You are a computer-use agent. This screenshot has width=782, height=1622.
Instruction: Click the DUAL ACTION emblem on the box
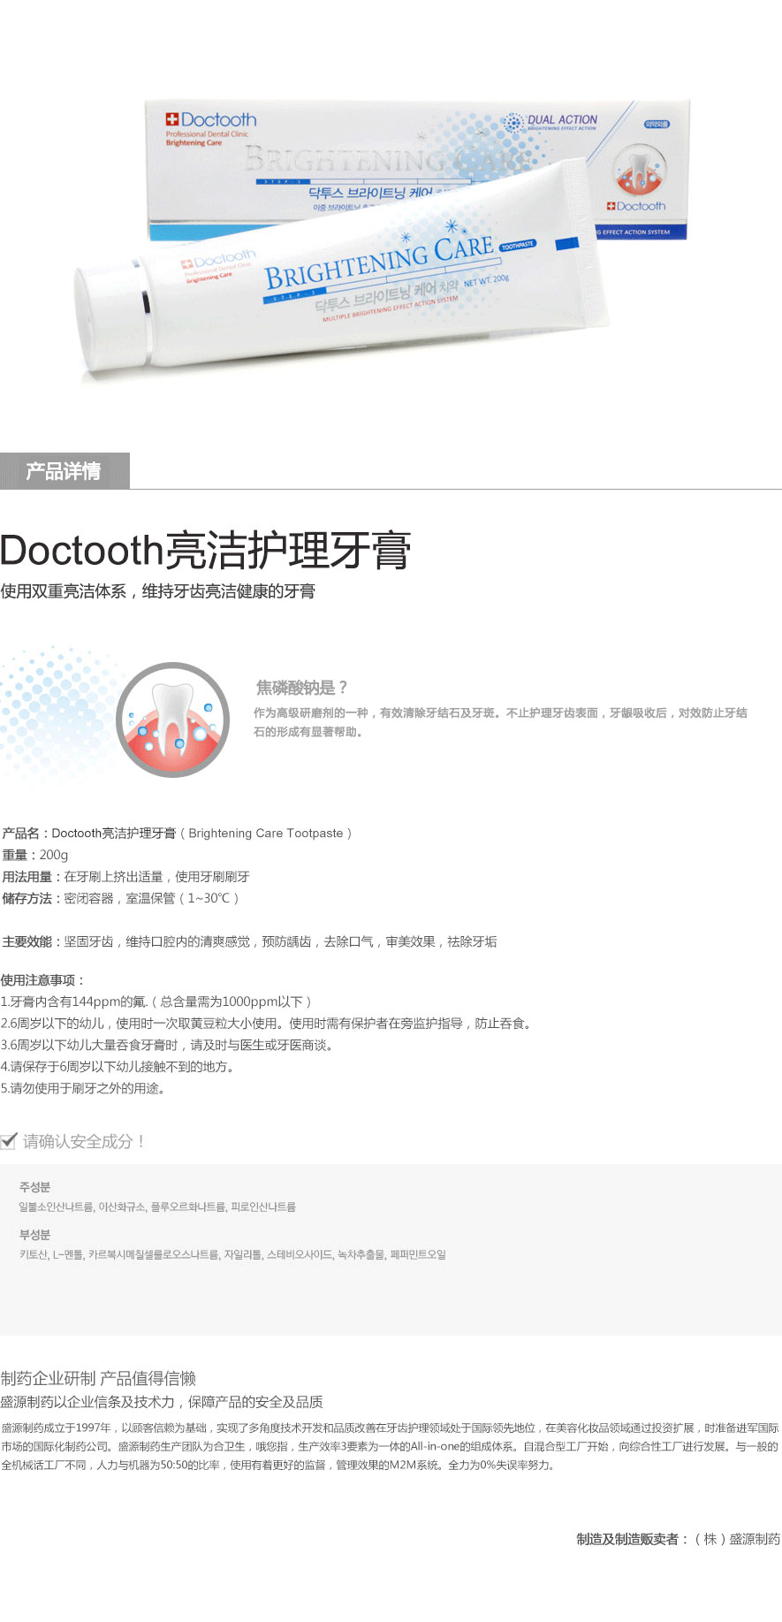(550, 122)
